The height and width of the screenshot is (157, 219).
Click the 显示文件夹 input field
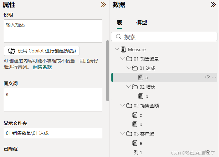[x=53, y=133]
